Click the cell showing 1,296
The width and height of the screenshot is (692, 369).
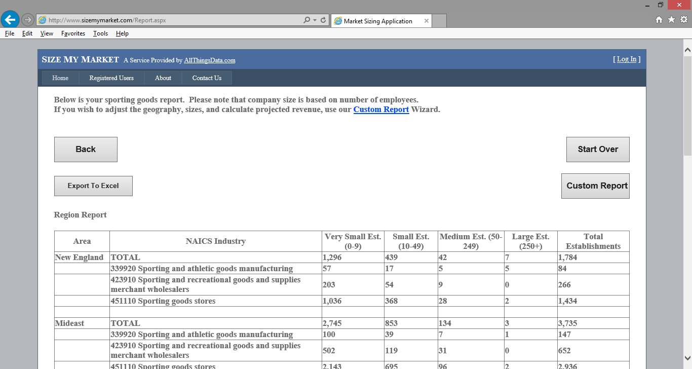point(353,257)
